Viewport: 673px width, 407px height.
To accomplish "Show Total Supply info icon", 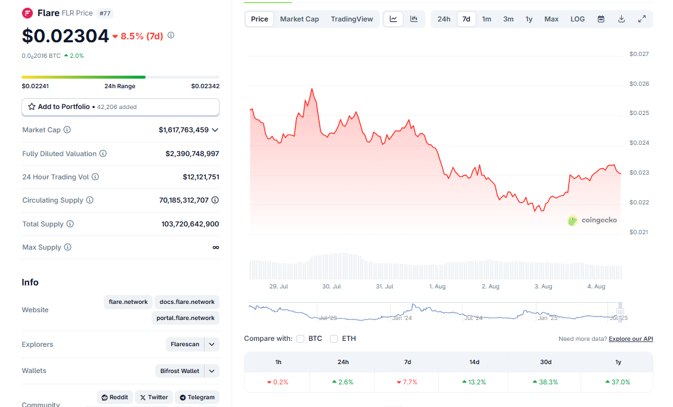I will [x=70, y=224].
